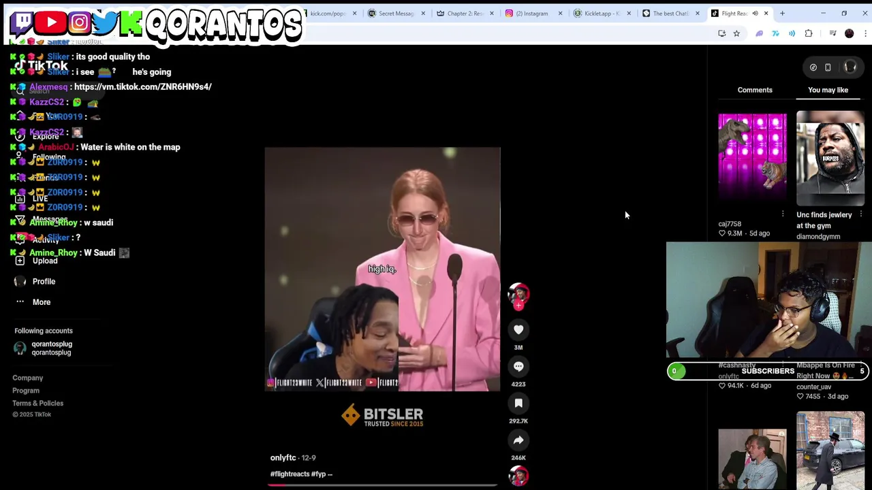Click the teal 7TV extension icon

coord(775,33)
